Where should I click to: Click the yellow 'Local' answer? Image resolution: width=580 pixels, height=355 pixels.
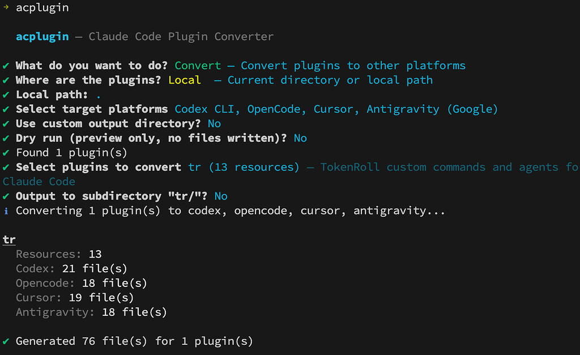coord(185,80)
